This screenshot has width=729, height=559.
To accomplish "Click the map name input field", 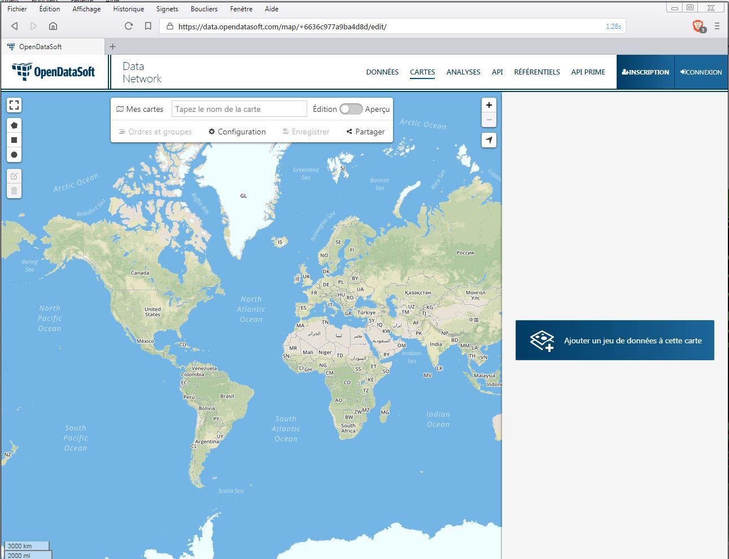I will pos(239,109).
